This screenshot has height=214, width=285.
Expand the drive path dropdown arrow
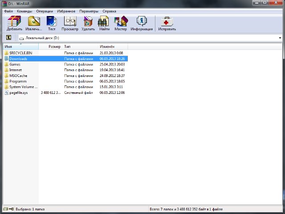point(280,38)
